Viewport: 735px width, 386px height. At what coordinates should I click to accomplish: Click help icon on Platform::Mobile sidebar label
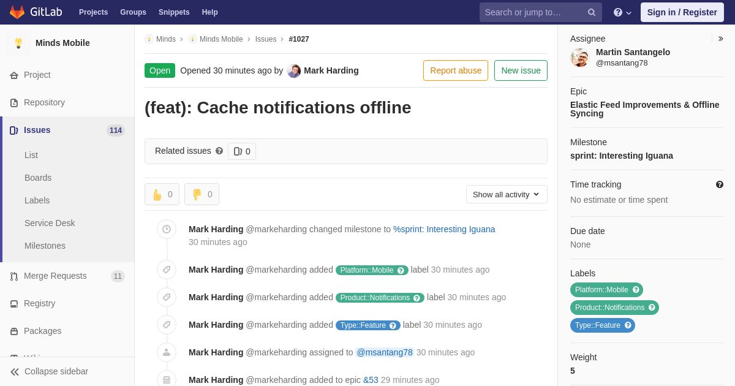pyautogui.click(x=636, y=290)
